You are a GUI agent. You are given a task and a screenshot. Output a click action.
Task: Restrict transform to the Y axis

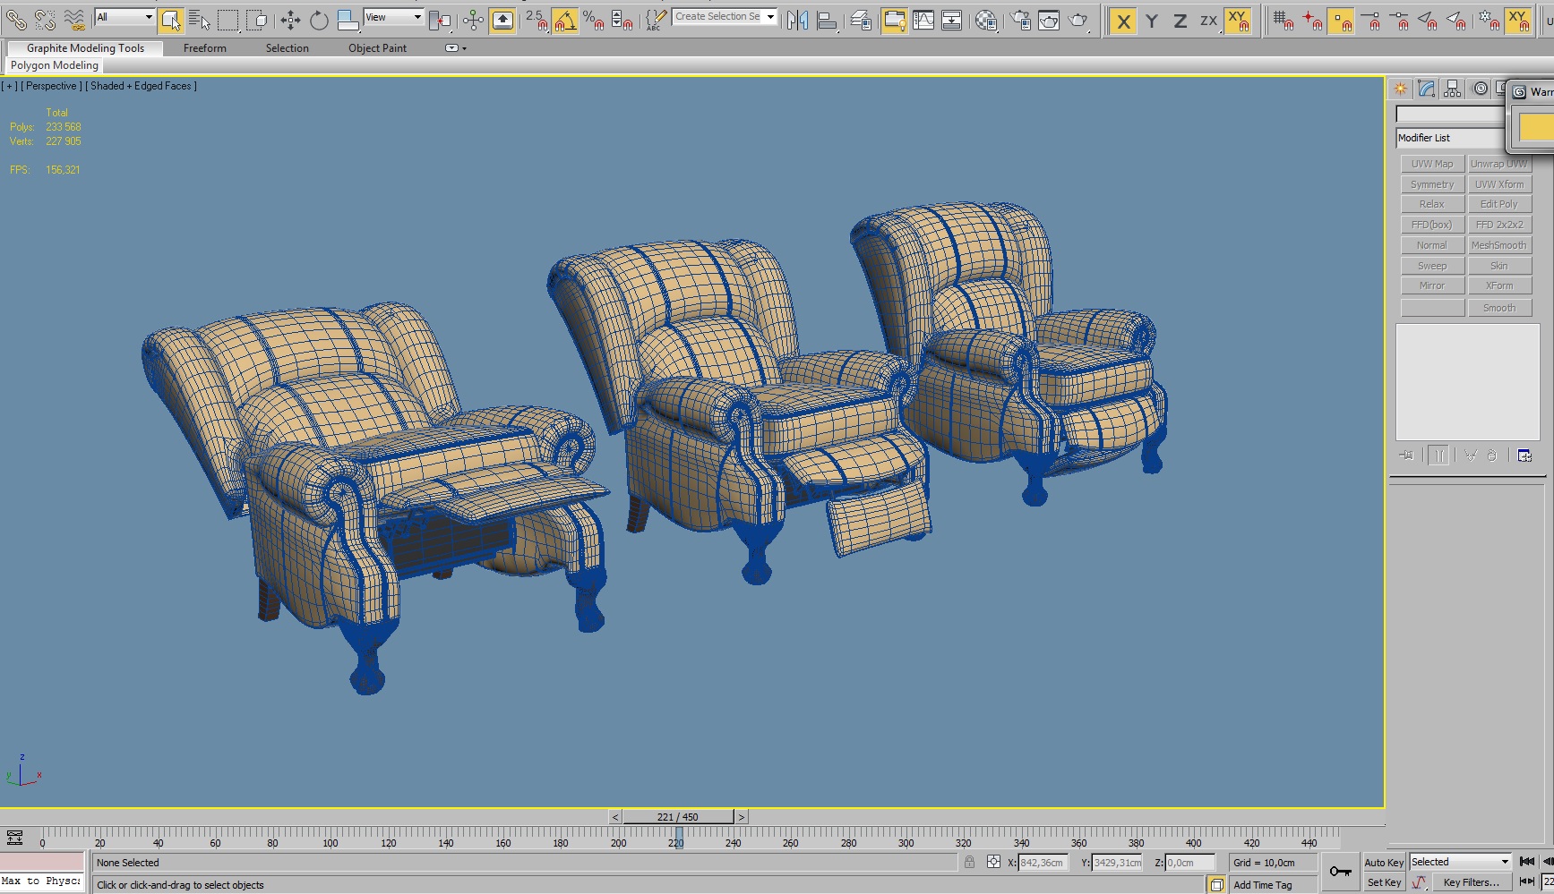click(1152, 21)
